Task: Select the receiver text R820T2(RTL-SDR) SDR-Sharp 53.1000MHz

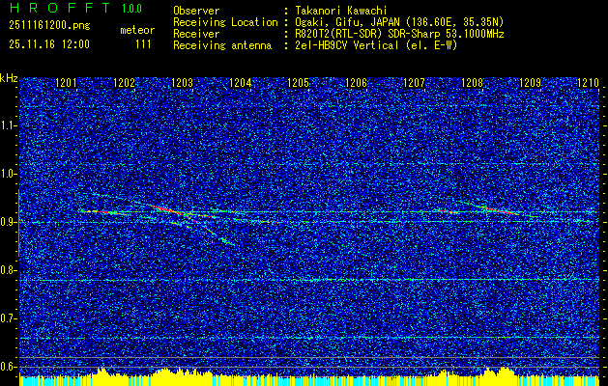Action: click(399, 34)
